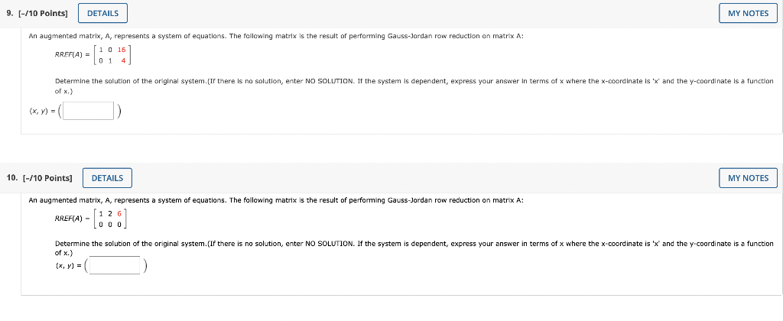Open DETAILS for question 10
Image resolution: width=783 pixels, height=321 pixels.
(107, 178)
